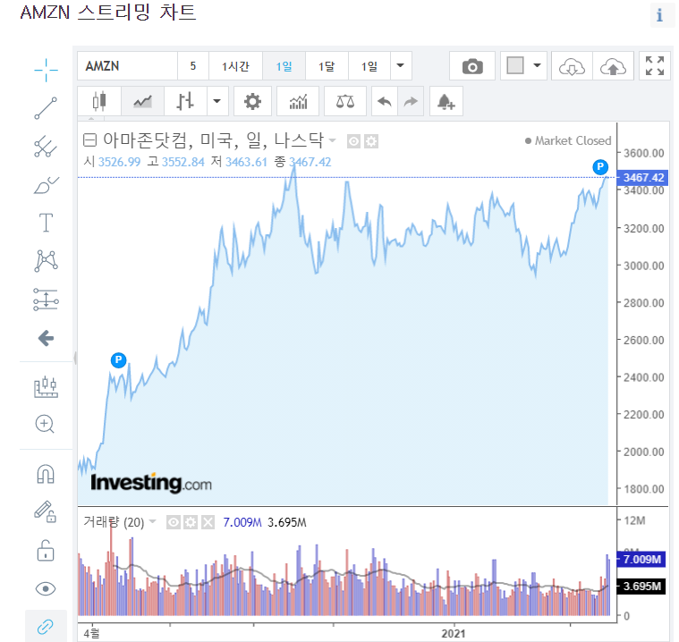Viewport: 679px width, 642px height.
Task: Add a price alert bell
Action: 446,101
